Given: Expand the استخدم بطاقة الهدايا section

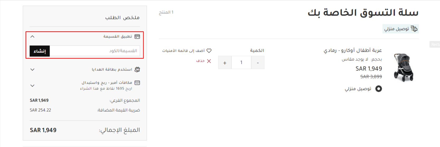Looking at the screenshot, I should tap(32, 70).
